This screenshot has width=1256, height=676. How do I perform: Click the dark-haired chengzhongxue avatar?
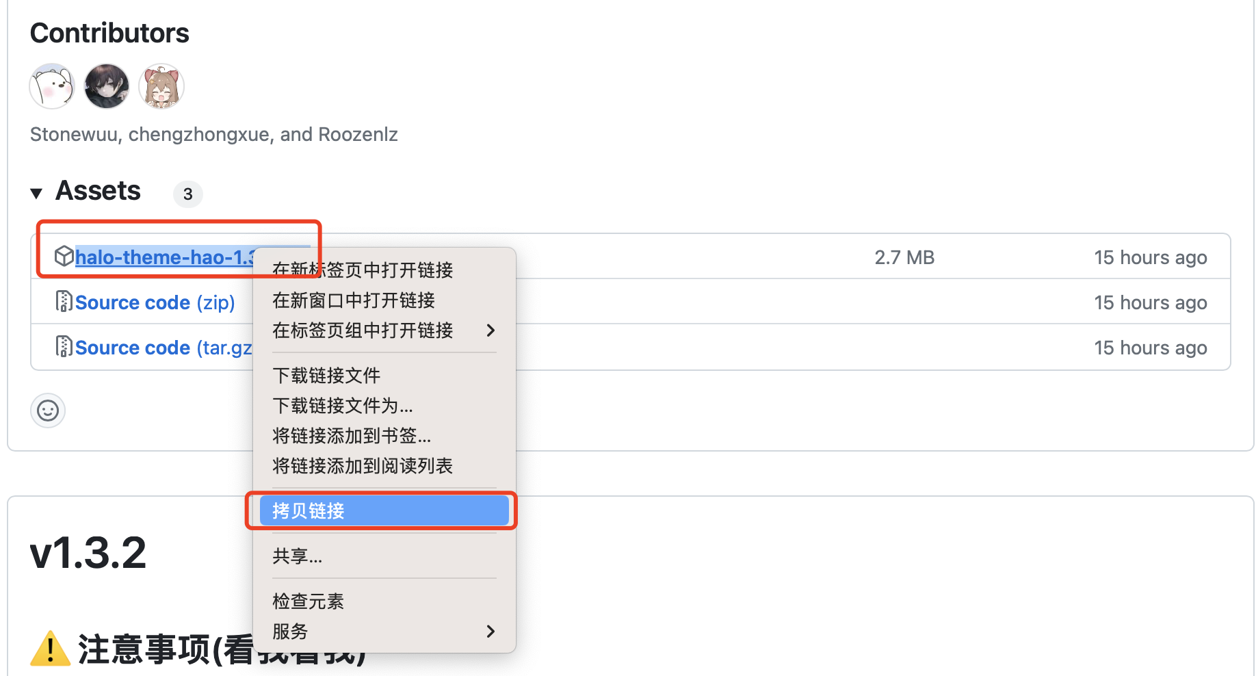pos(107,86)
